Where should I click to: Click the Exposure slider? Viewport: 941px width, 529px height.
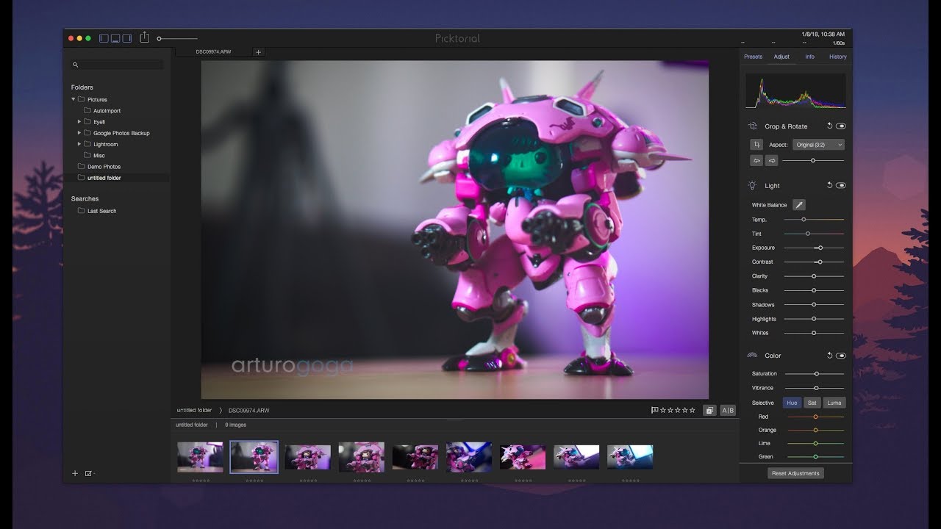pyautogui.click(x=814, y=248)
